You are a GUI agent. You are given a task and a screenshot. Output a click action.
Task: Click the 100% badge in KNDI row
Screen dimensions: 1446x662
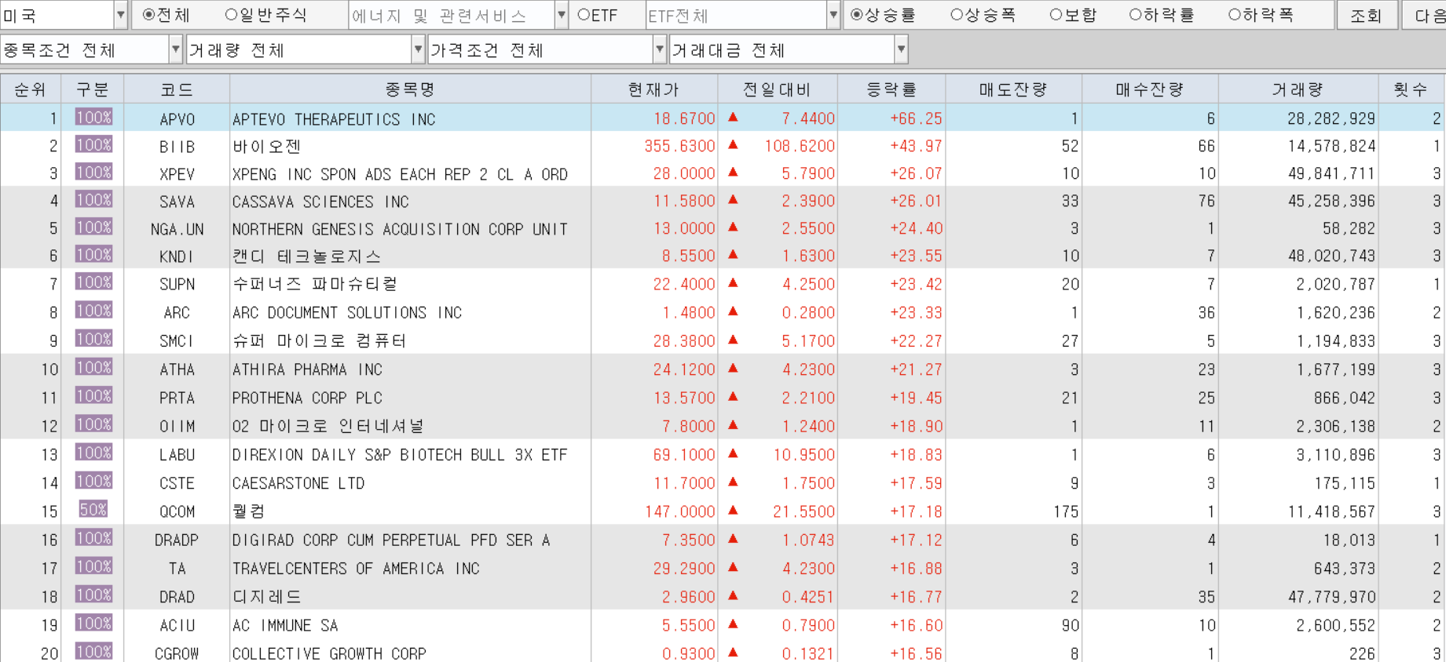click(93, 255)
